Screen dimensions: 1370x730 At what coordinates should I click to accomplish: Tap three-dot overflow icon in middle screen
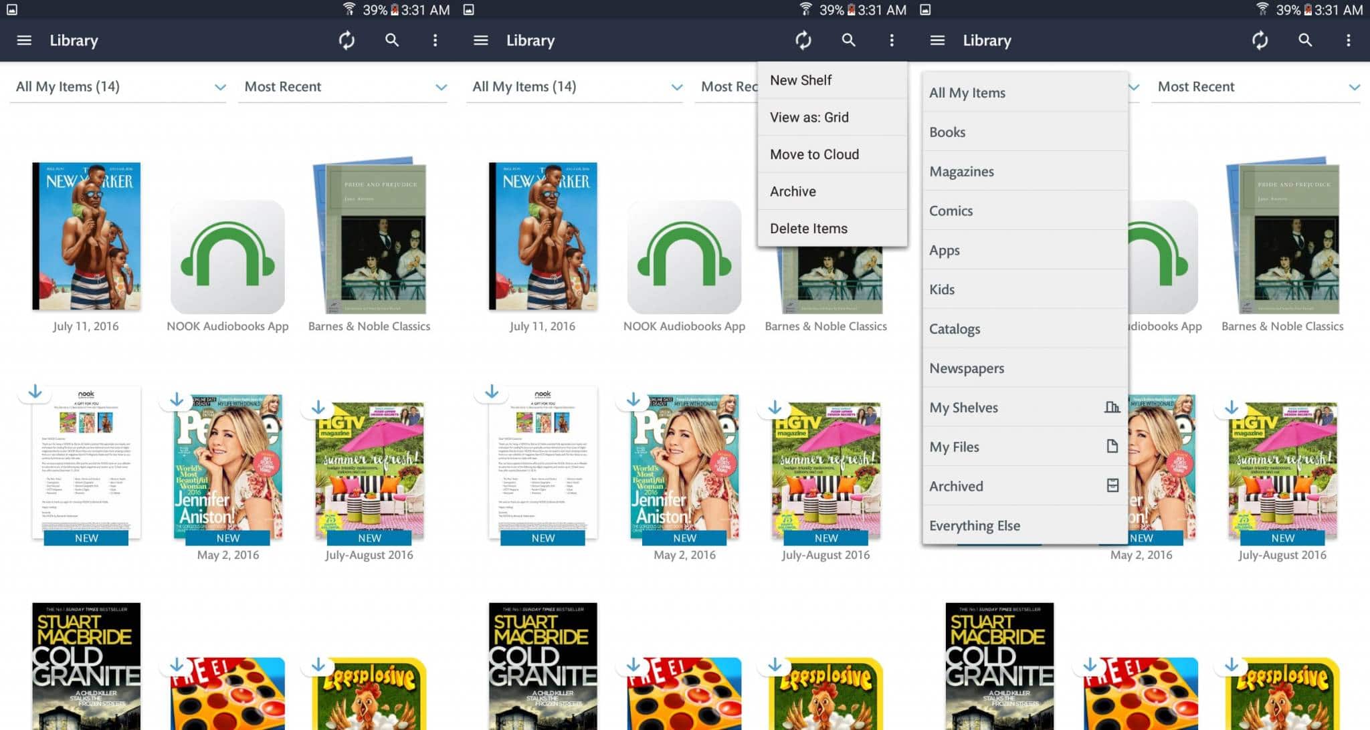[892, 40]
